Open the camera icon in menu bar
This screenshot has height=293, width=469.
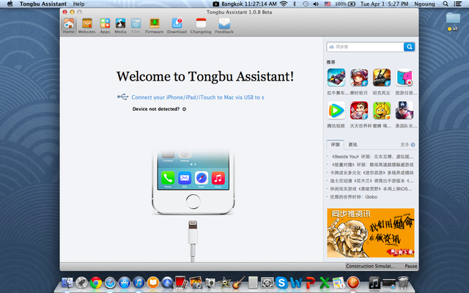point(216,4)
